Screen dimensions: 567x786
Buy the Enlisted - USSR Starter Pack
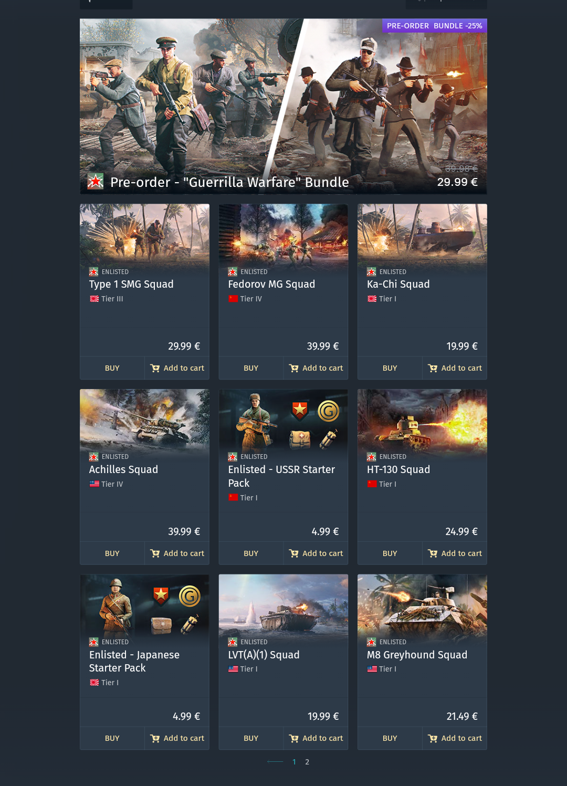click(x=251, y=553)
